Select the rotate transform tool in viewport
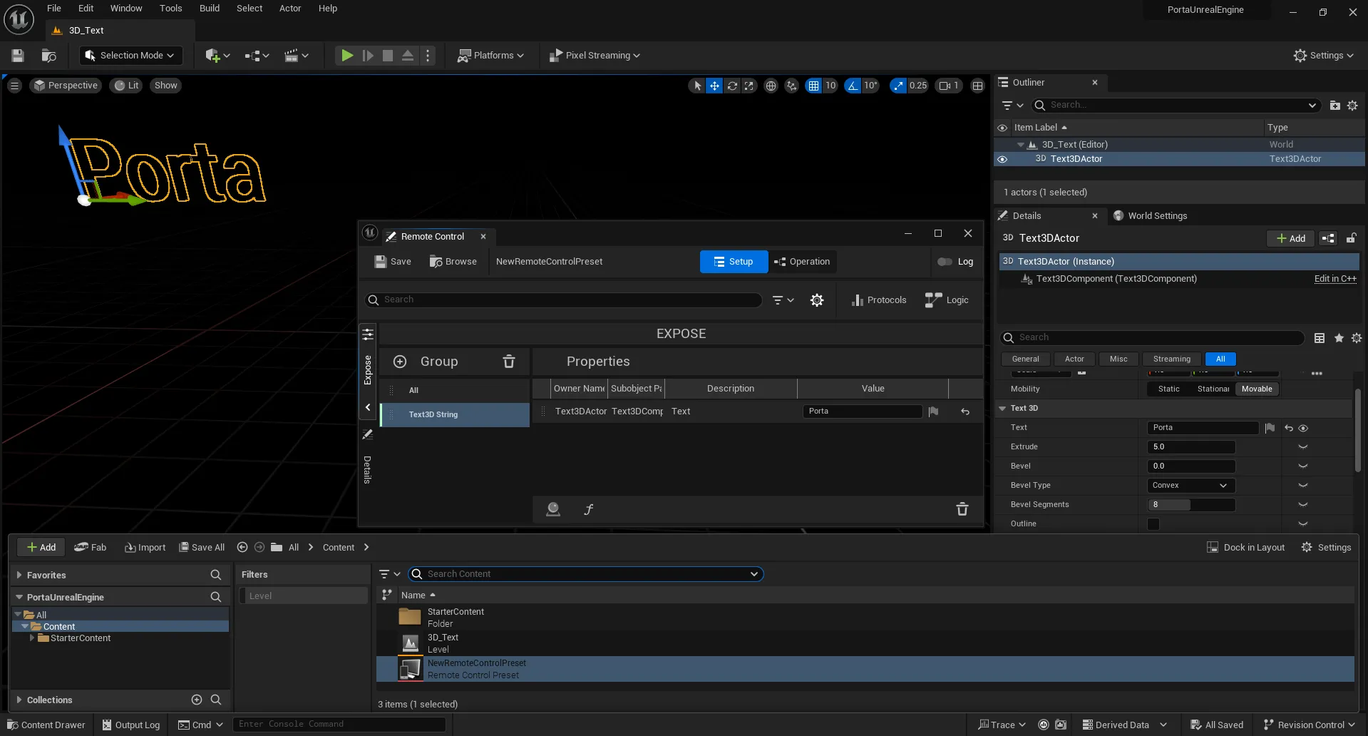 click(x=732, y=86)
